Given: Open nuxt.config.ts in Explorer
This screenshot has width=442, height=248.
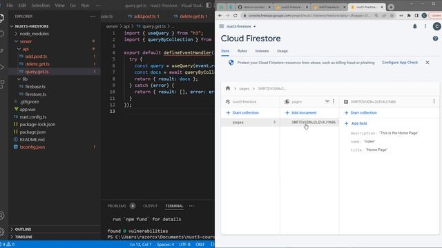Looking at the screenshot, I should coord(33,116).
